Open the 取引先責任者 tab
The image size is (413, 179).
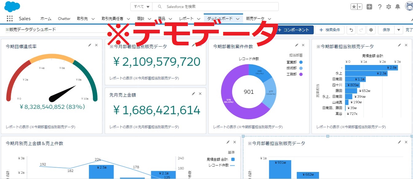click(x=112, y=19)
